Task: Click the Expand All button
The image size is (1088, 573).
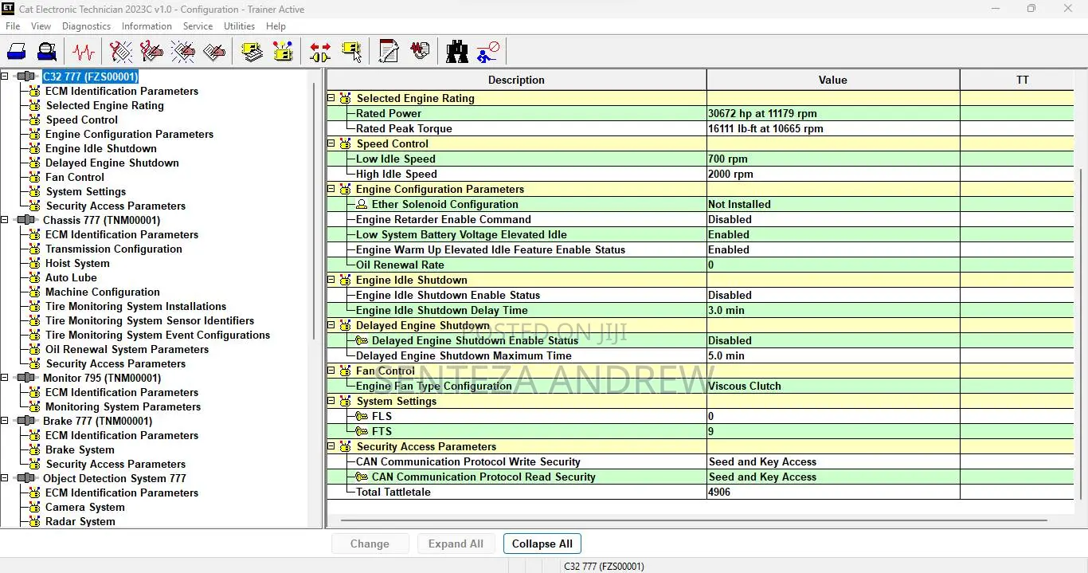Action: pos(456,544)
